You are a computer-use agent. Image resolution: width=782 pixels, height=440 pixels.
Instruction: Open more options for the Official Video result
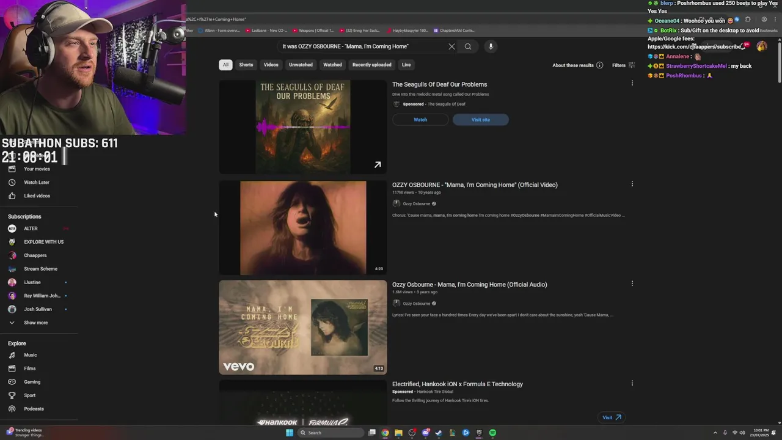(x=632, y=183)
